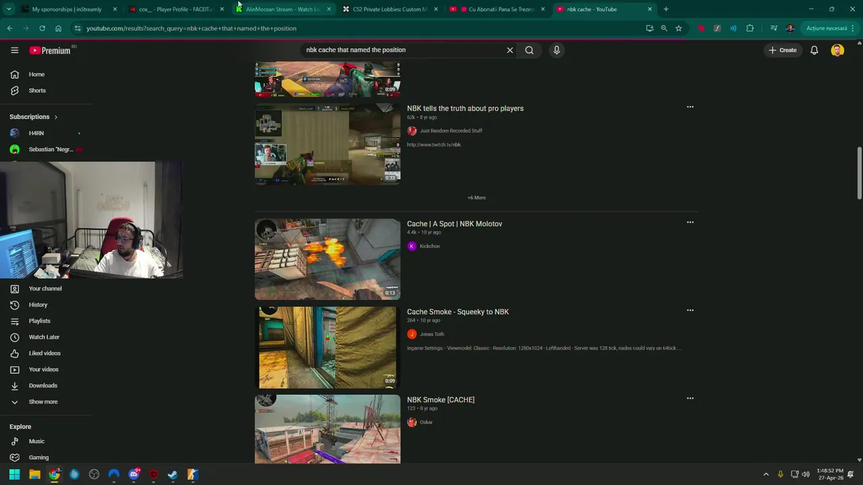
Task: Open Liked videos list
Action: coord(46,353)
